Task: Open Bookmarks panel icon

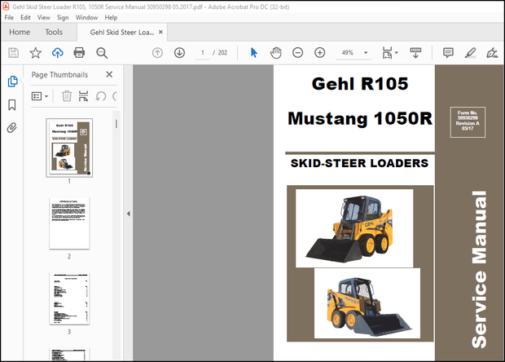Action: tap(12, 104)
